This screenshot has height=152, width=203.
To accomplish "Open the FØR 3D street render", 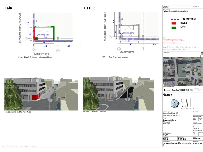I will (x=41, y=94).
